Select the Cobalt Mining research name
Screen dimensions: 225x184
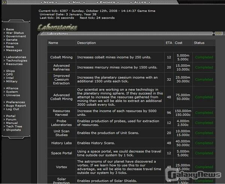click(61, 57)
